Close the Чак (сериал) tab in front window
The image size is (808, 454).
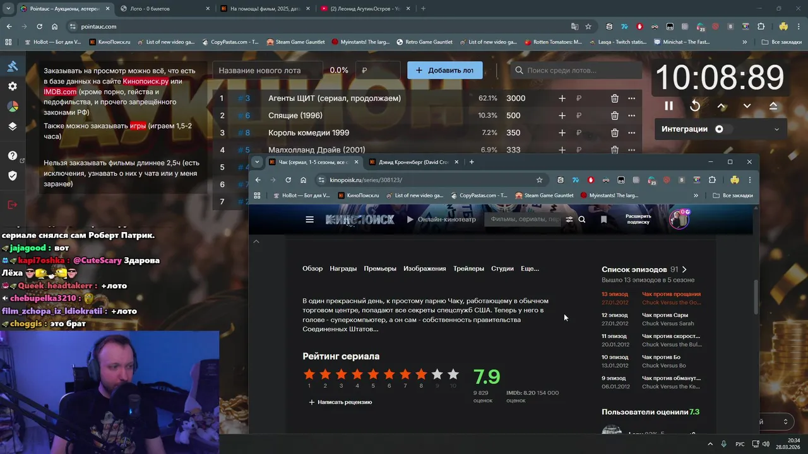coord(356,162)
